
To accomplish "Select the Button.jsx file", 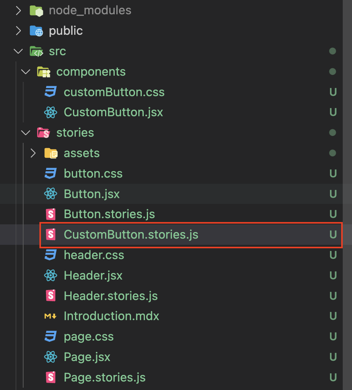I will coord(92,193).
